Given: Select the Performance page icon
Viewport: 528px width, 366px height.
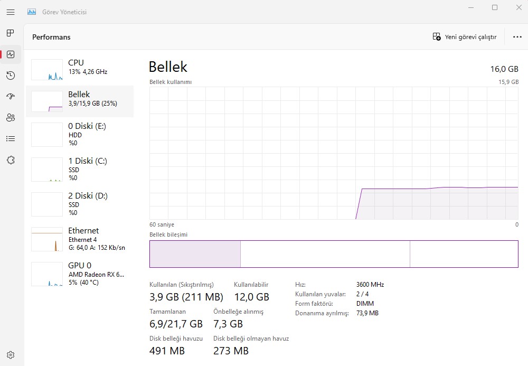Looking at the screenshot, I should pos(11,54).
